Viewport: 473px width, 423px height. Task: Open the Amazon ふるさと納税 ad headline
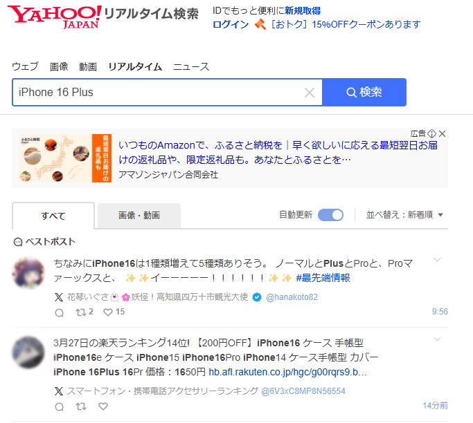(x=278, y=152)
